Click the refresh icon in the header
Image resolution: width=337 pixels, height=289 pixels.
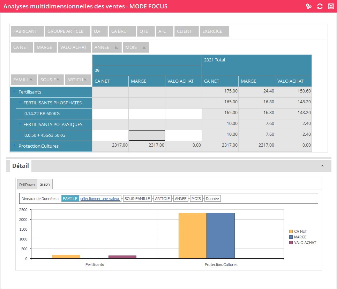(320, 6)
